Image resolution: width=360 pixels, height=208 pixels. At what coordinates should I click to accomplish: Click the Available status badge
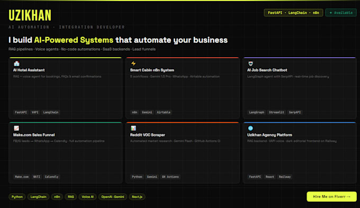(341, 13)
